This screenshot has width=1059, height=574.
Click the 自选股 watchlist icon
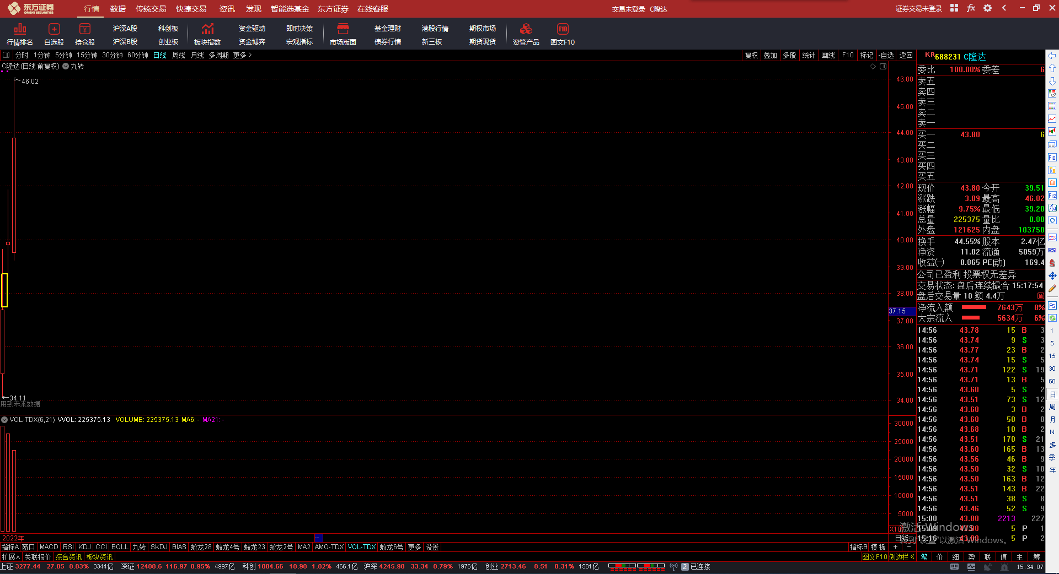click(x=54, y=34)
